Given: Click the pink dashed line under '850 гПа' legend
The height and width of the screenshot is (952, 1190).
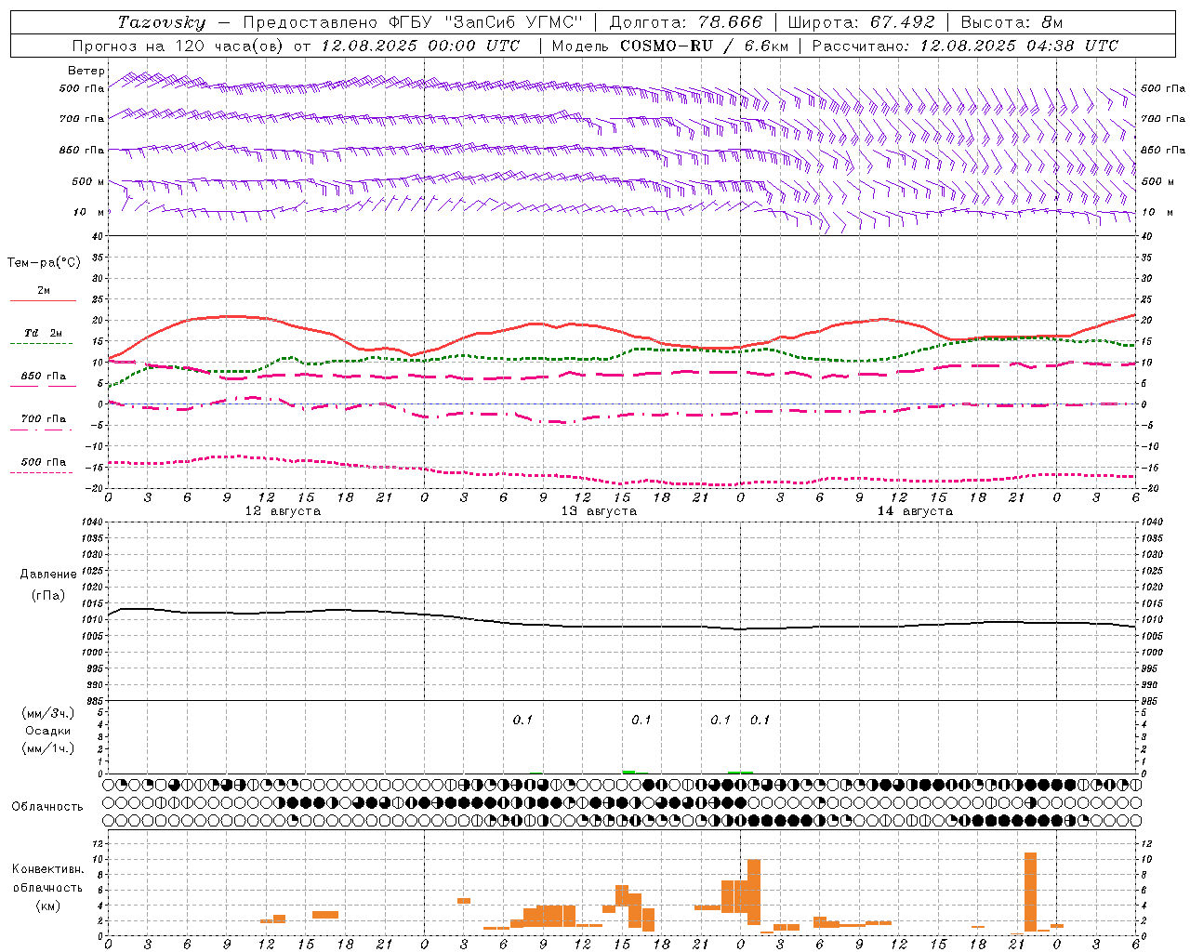Looking at the screenshot, I should (43, 387).
